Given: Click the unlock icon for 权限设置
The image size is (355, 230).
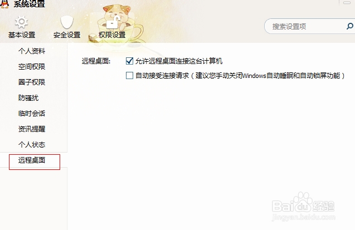Looking at the screenshot, I should (x=113, y=22).
